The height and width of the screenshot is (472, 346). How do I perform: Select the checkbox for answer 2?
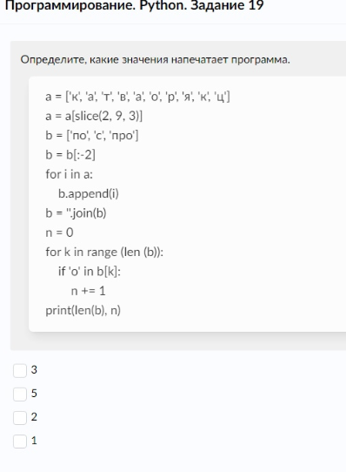[20, 418]
